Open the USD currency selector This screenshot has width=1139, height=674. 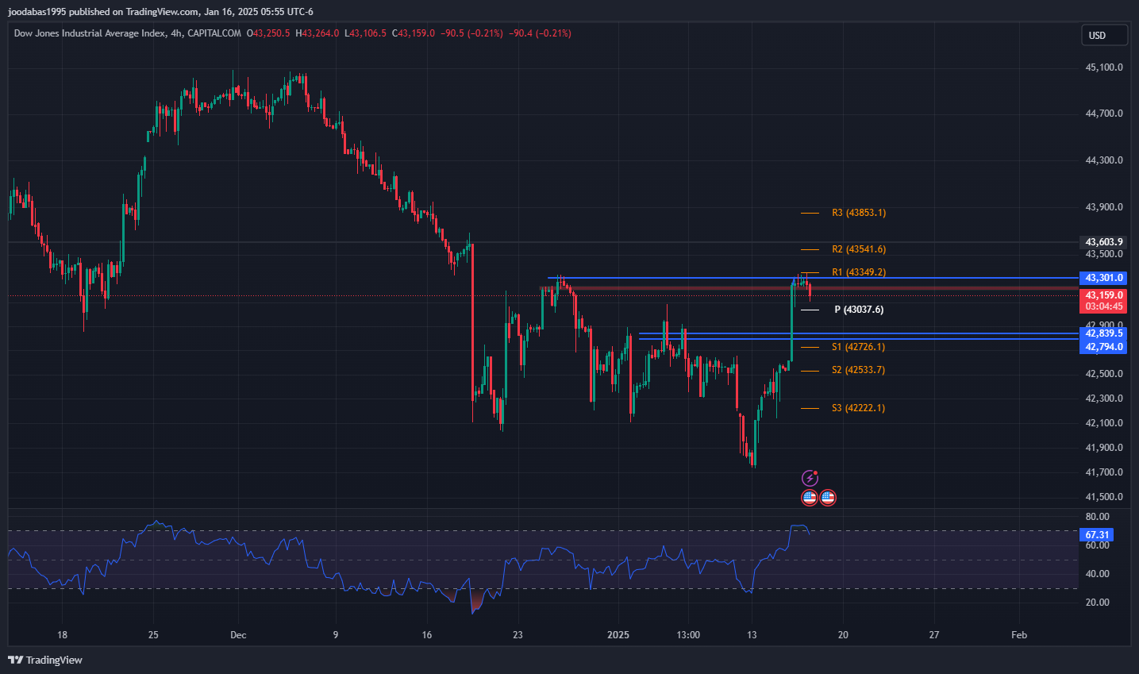pos(1103,35)
